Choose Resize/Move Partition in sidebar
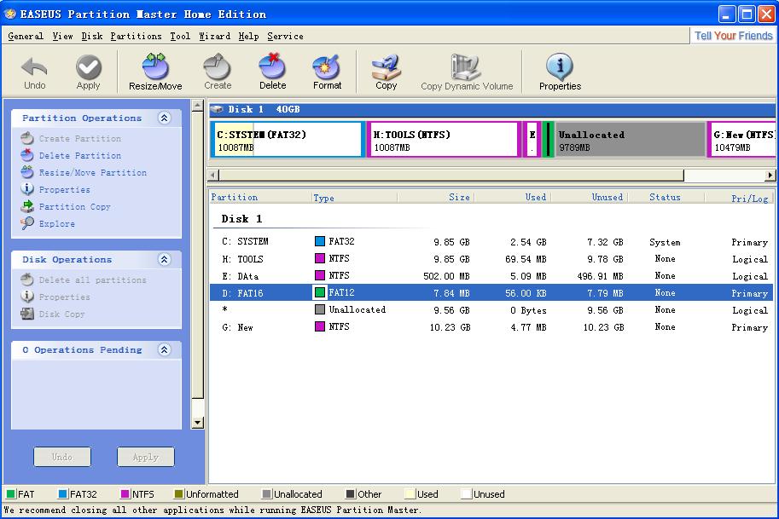 [x=84, y=173]
